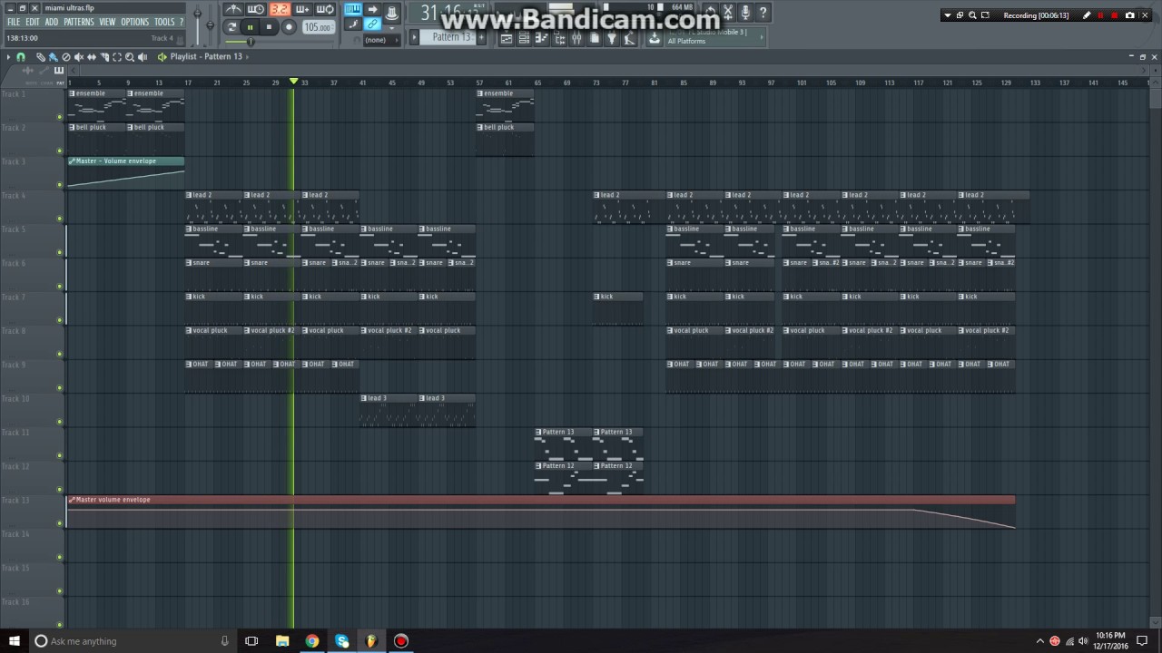This screenshot has height=653, width=1162.
Task: Mute Track 4 using its green dot
Action: point(60,219)
